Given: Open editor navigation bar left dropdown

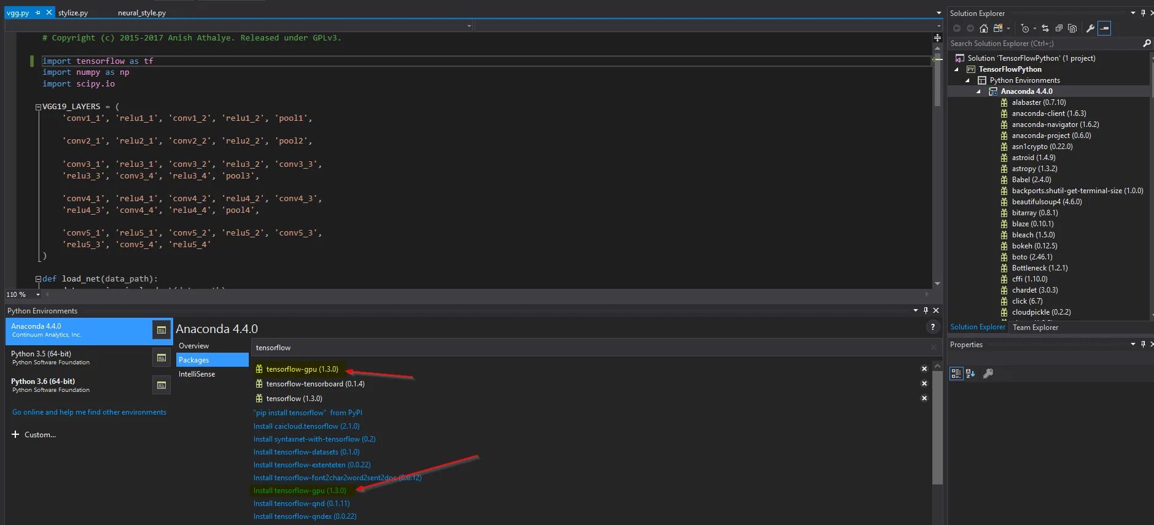Looking at the screenshot, I should coord(469,26).
